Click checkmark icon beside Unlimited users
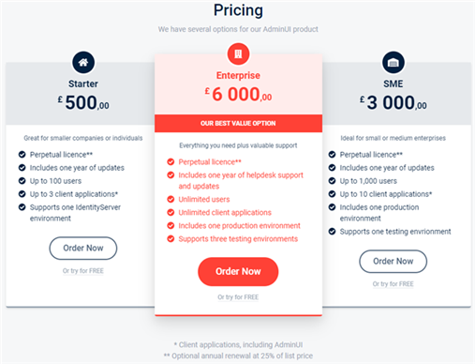The height and width of the screenshot is (364, 475). (171, 199)
